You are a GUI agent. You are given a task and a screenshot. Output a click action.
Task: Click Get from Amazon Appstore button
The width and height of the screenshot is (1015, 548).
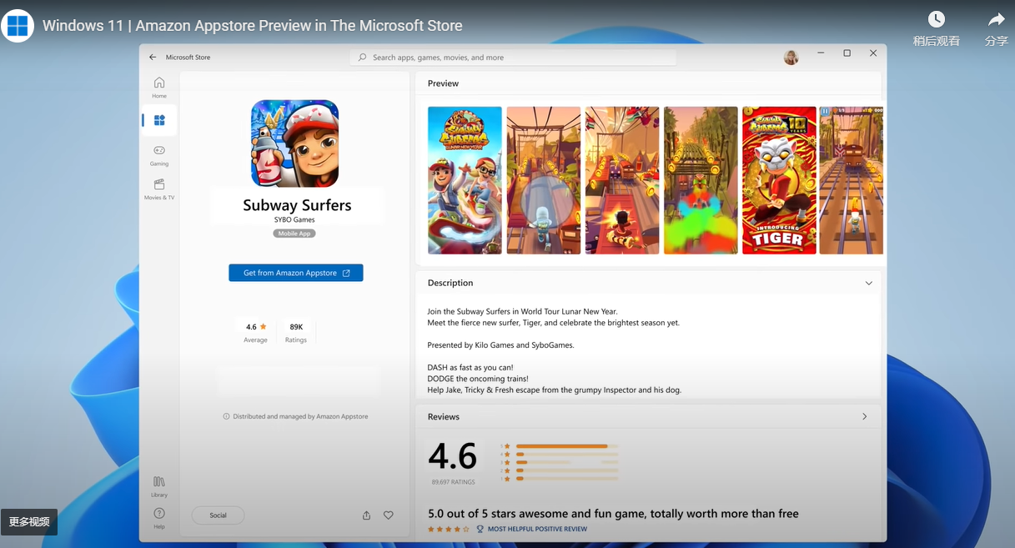296,273
